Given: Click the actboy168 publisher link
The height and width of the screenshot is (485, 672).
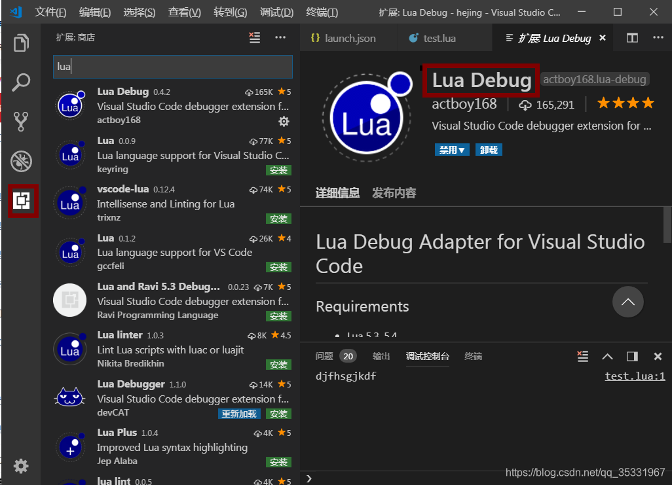Looking at the screenshot, I should pos(464,103).
